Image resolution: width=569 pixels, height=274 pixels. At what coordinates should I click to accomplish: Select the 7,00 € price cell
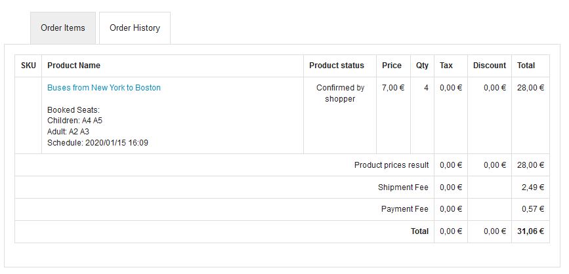pyautogui.click(x=394, y=88)
